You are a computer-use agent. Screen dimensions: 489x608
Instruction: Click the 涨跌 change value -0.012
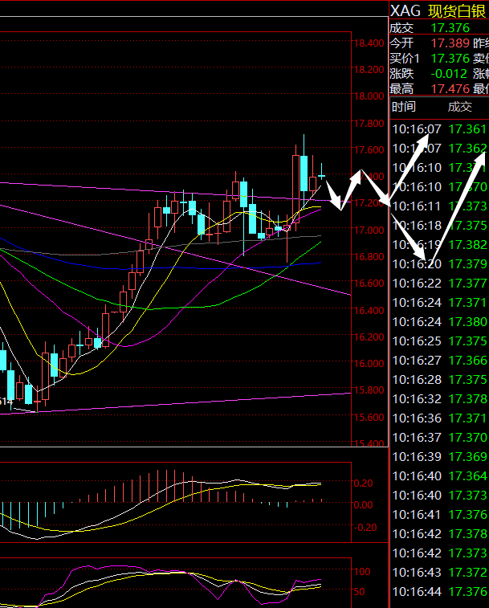(449, 74)
